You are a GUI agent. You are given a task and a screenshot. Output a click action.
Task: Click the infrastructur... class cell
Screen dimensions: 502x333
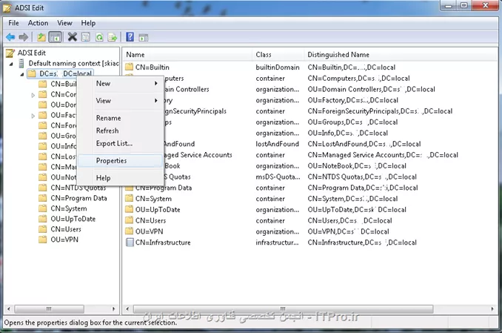click(x=277, y=243)
